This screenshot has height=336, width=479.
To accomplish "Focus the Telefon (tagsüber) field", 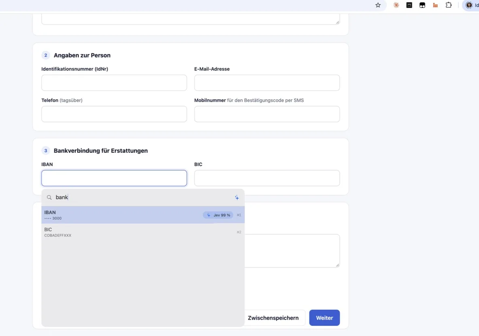I will tap(114, 114).
